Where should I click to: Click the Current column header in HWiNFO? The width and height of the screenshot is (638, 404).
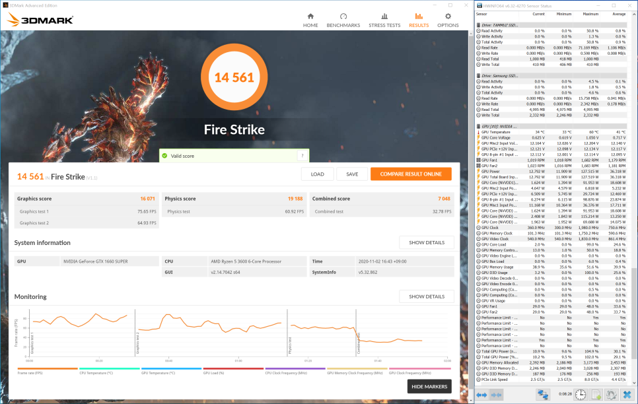coord(538,14)
